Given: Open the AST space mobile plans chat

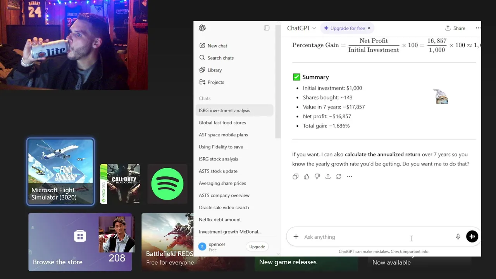Looking at the screenshot, I should tap(235, 135).
